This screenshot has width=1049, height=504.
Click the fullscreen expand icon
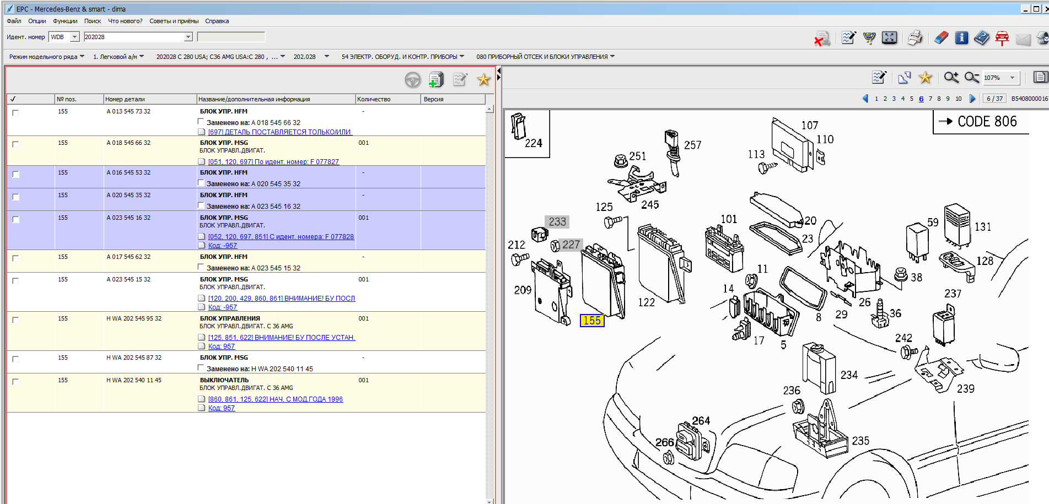pyautogui.click(x=889, y=37)
